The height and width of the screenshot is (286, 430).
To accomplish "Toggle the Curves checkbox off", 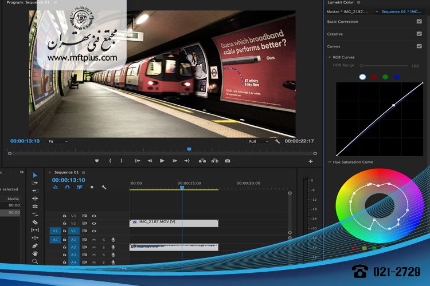I will [419, 46].
